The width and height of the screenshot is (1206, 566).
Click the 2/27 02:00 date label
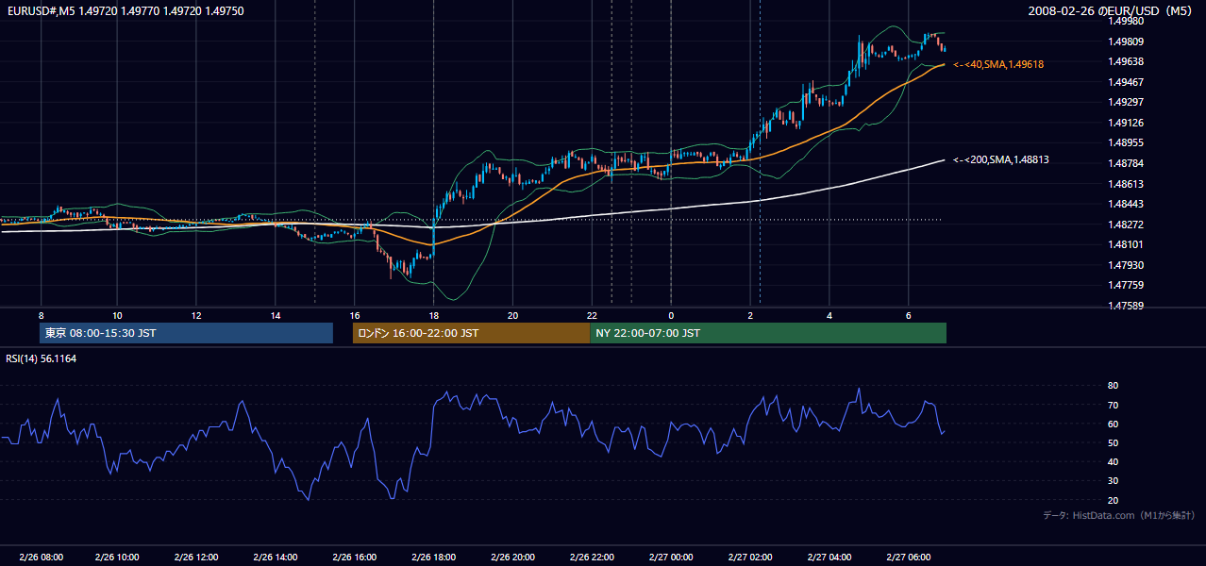pos(752,558)
